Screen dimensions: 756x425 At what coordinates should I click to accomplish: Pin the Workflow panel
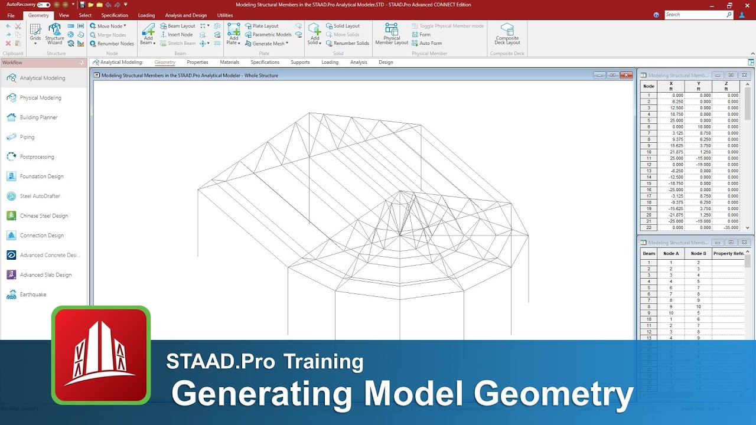[82, 63]
